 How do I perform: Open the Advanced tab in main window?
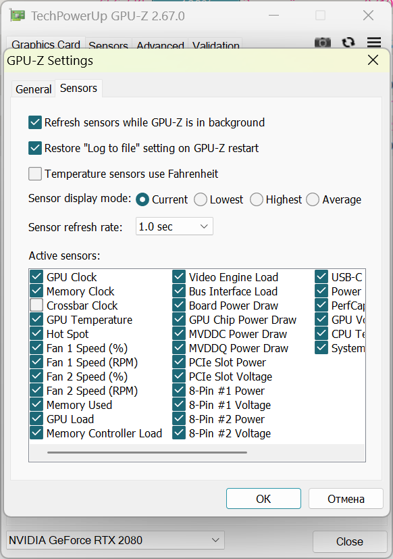coord(160,45)
